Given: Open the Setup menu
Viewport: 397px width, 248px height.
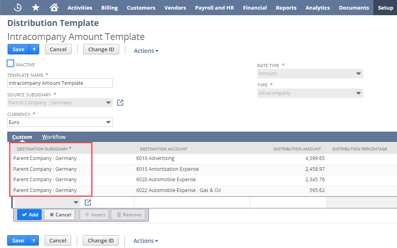Looking at the screenshot, I should click(x=385, y=8).
